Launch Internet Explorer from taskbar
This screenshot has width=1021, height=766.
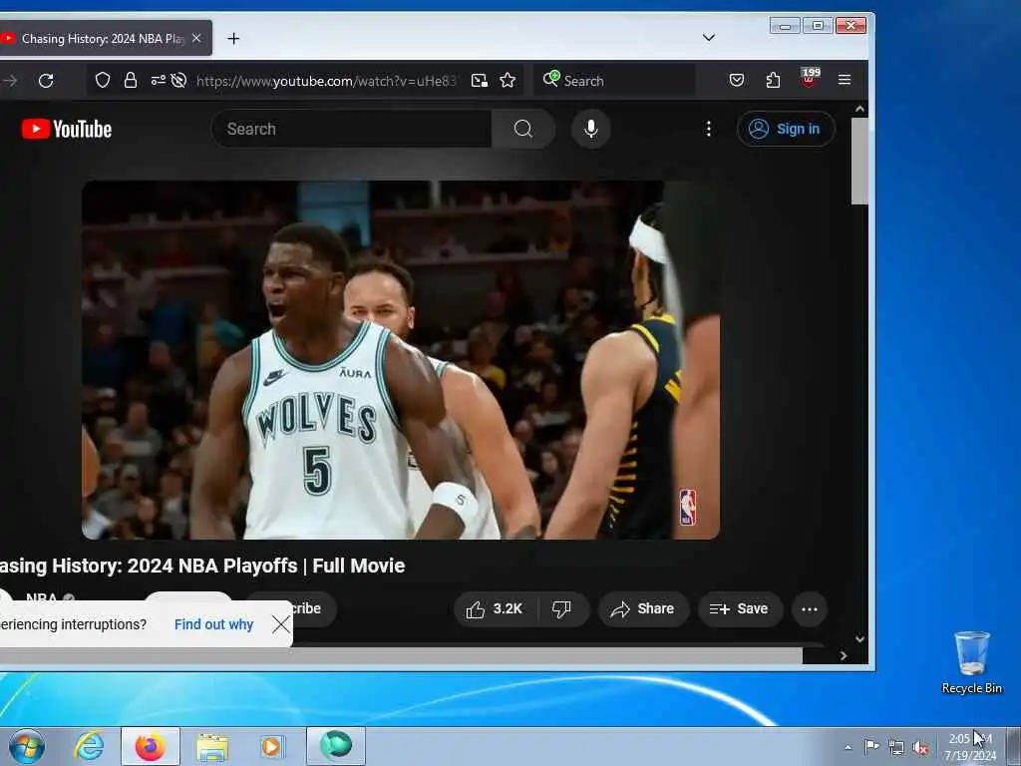click(89, 746)
